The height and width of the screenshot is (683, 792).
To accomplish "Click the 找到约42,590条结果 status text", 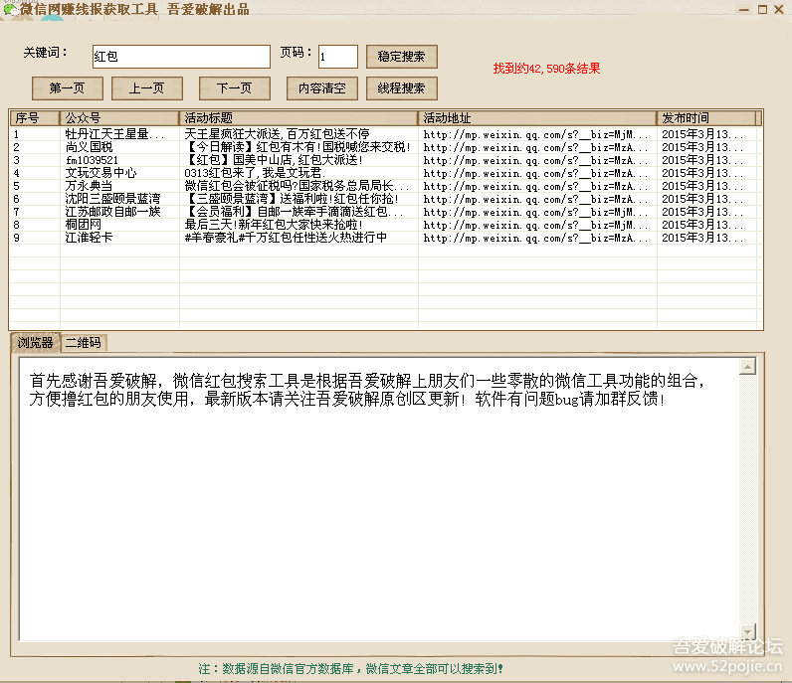I will coord(546,69).
